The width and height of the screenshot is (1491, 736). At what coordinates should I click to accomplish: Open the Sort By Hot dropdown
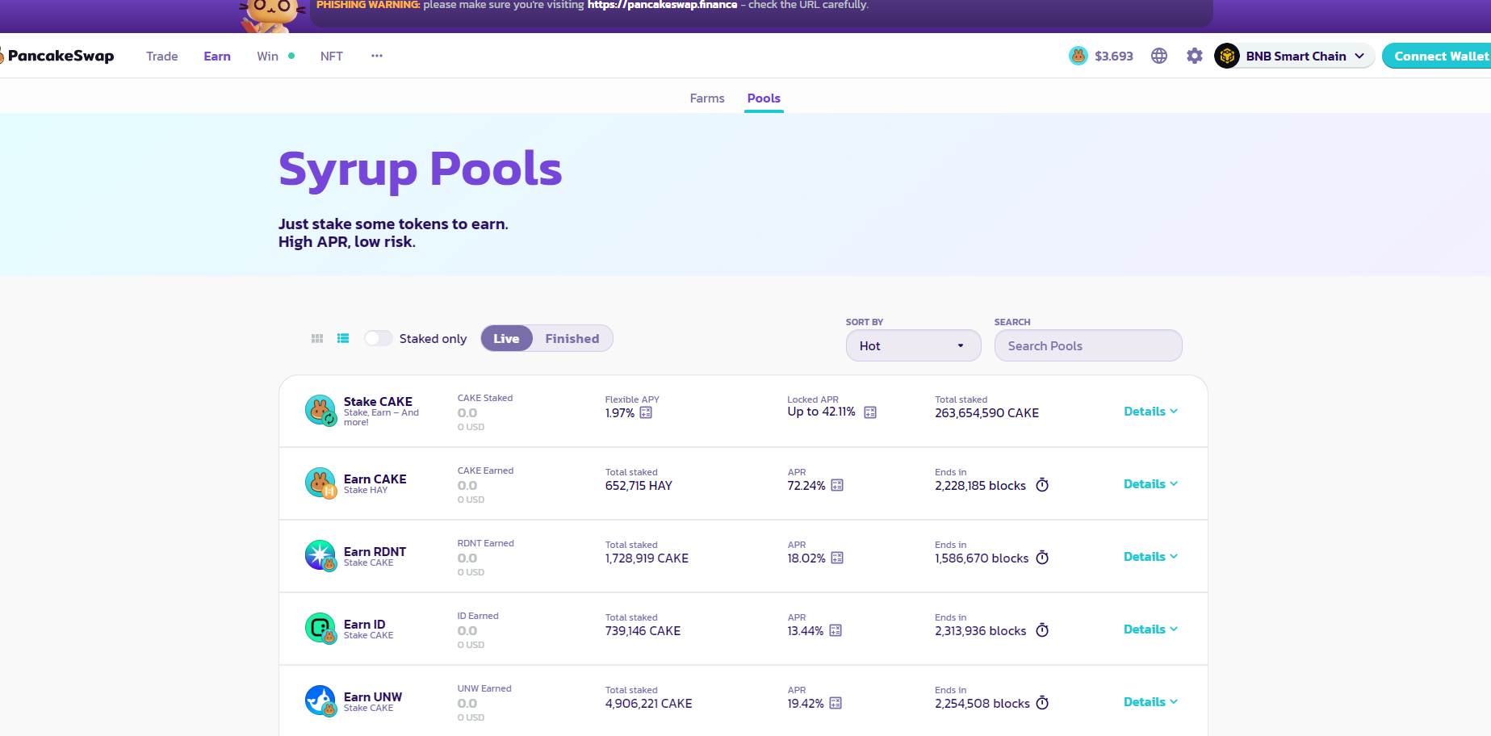tap(913, 345)
